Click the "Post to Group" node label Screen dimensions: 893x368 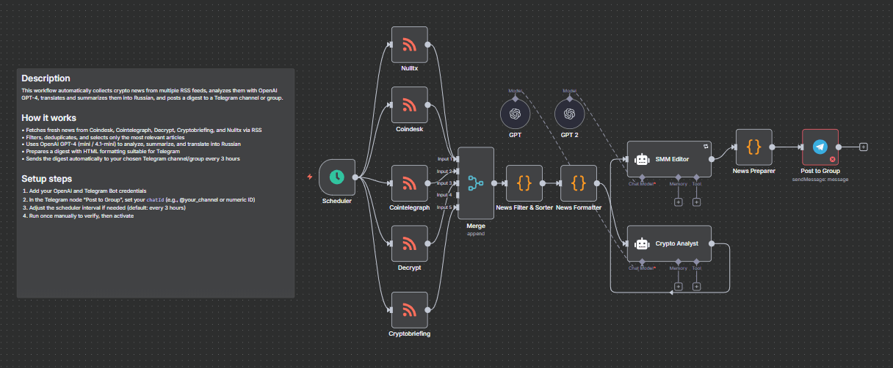(x=820, y=171)
